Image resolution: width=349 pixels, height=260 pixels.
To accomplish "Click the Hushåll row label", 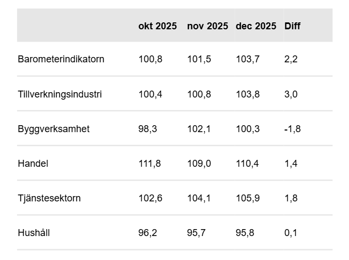I will pos(35,233).
